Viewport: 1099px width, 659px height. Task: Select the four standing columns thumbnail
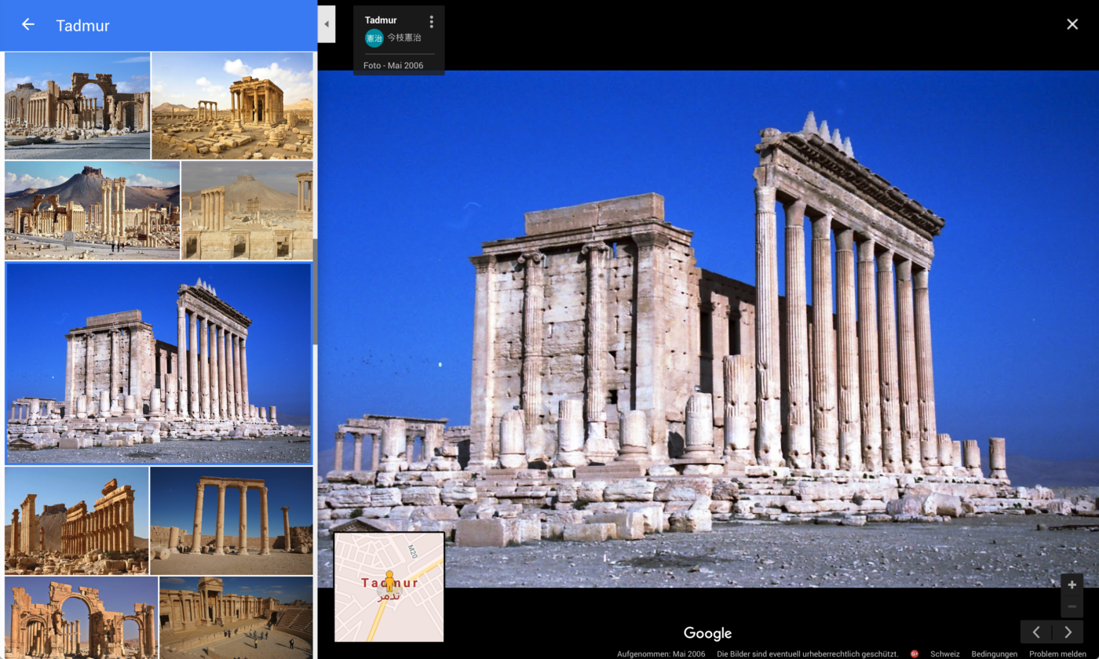(231, 521)
